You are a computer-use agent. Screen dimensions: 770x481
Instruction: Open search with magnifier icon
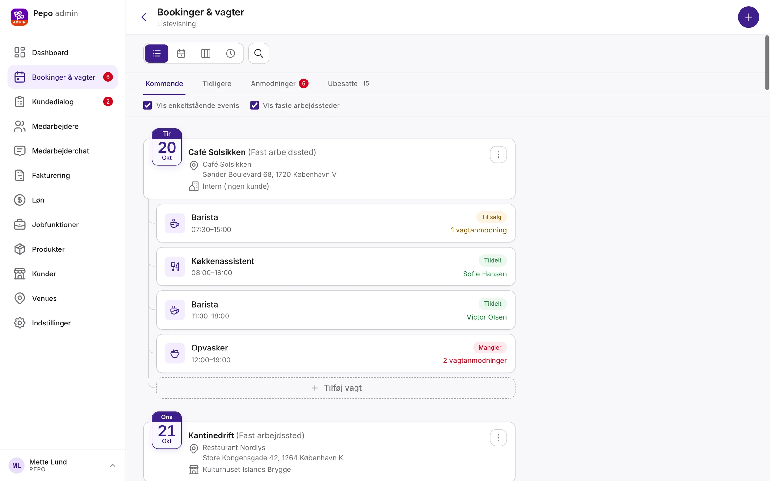[259, 53]
